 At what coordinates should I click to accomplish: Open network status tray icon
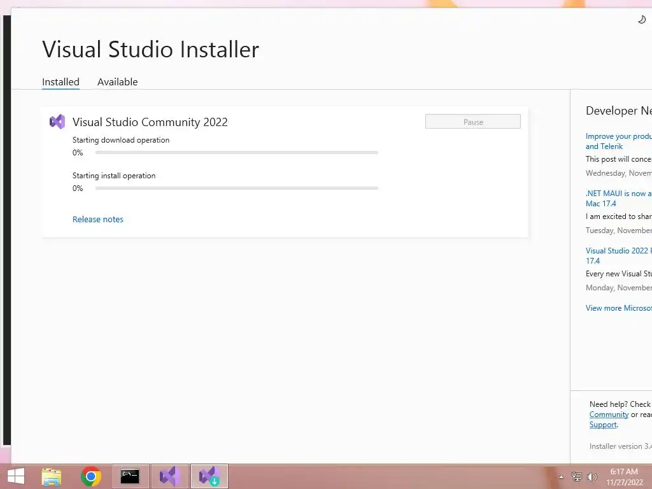pos(577,477)
